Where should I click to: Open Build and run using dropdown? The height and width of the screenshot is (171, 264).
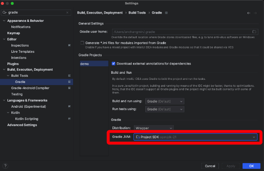(165, 101)
